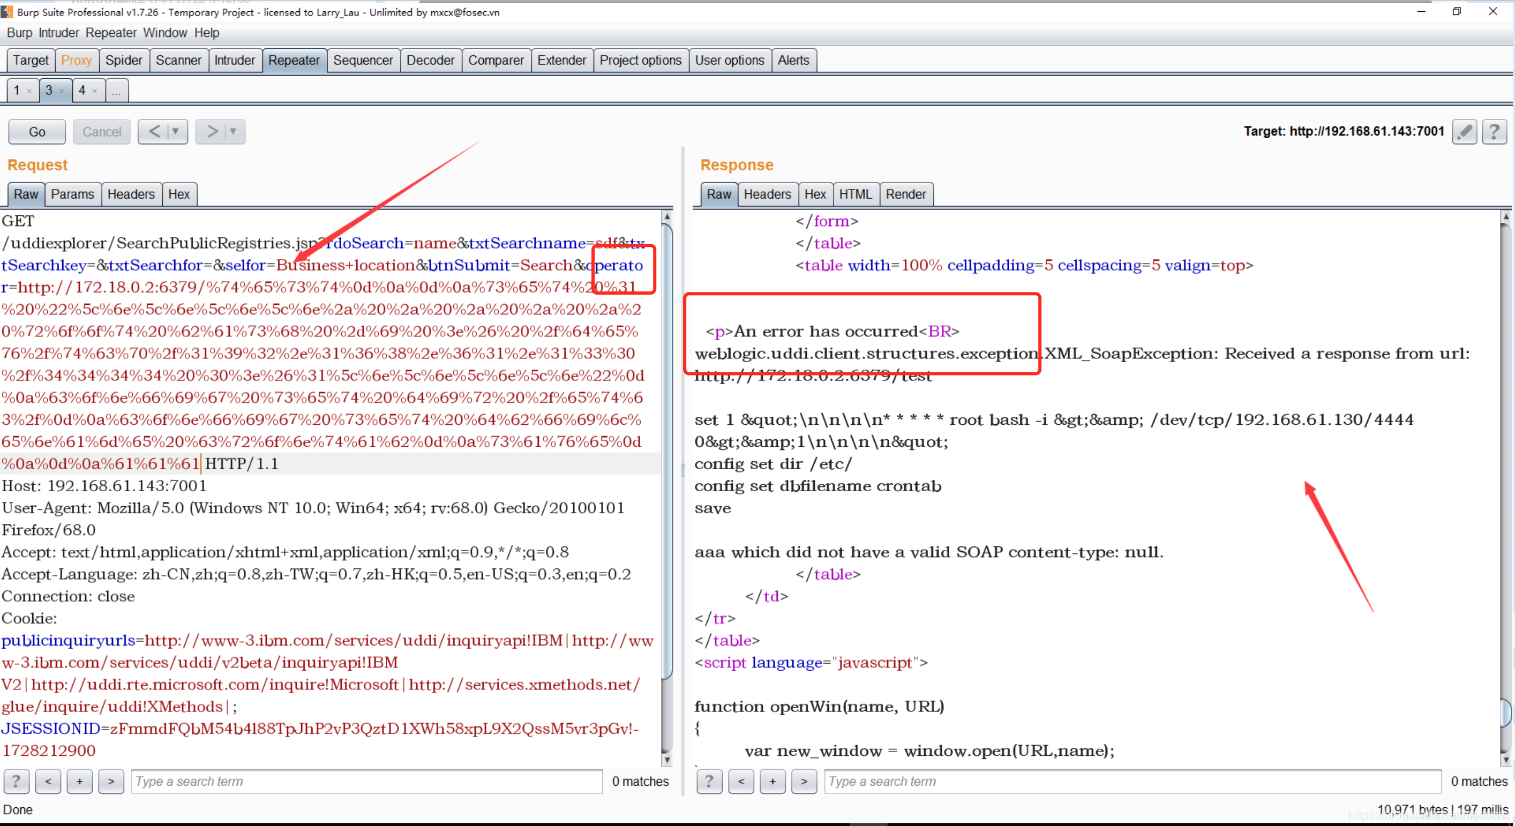Click request pane scrollbar down arrow
1515x826 pixels.
click(x=667, y=760)
